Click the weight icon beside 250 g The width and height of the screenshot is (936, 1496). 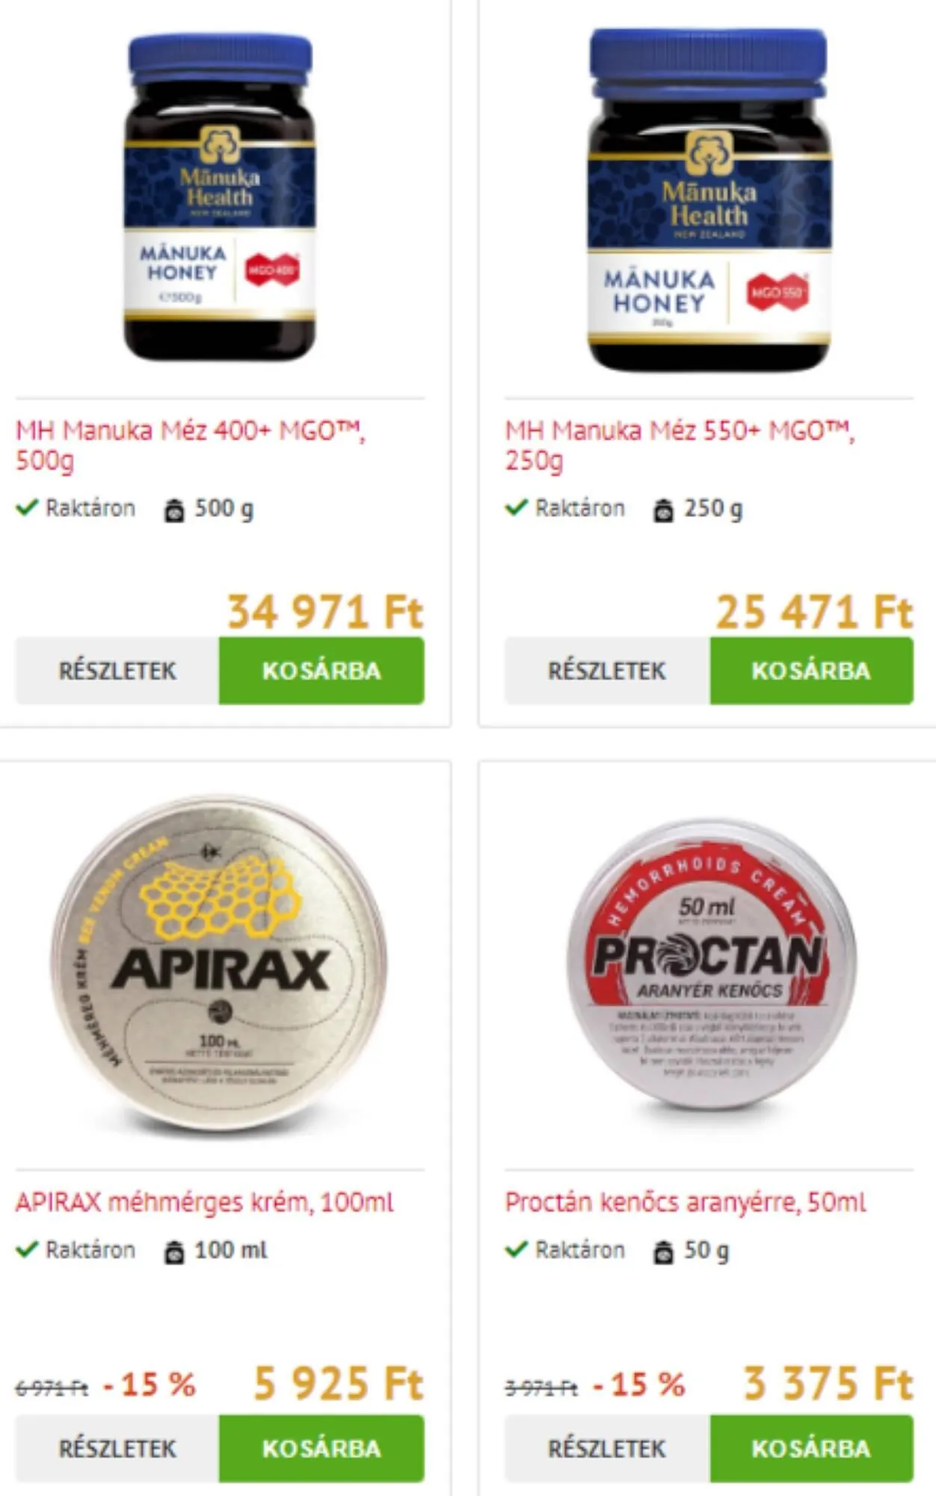tap(663, 509)
